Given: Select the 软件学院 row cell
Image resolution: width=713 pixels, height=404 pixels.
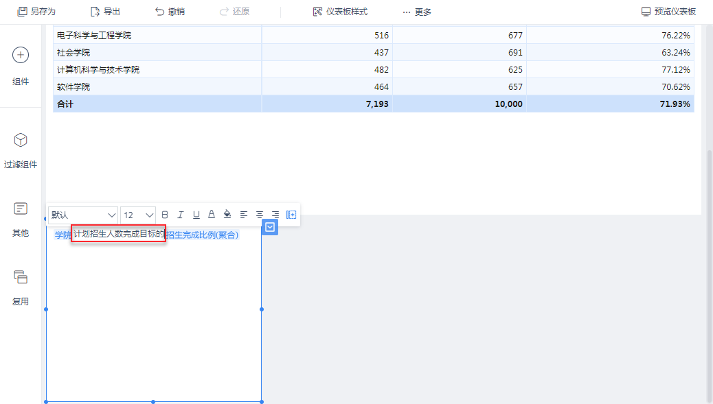Looking at the screenshot, I should (157, 87).
